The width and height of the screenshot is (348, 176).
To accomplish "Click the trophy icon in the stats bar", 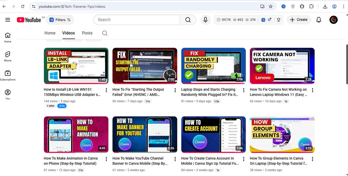I will [278, 20].
